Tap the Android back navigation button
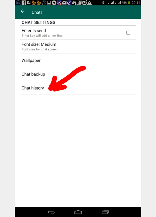156x217 pixels. pos(51,212)
